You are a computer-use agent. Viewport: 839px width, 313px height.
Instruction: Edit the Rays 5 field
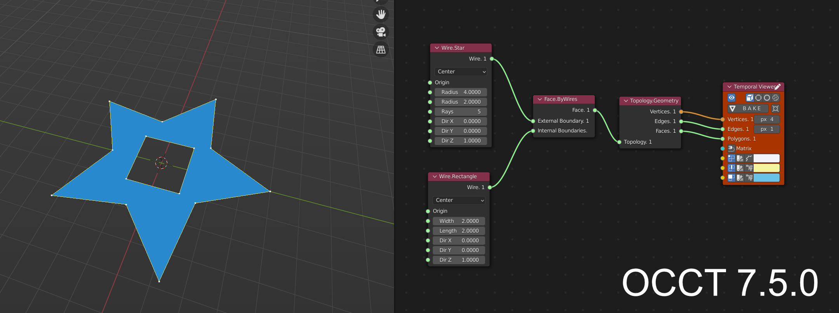coord(461,111)
